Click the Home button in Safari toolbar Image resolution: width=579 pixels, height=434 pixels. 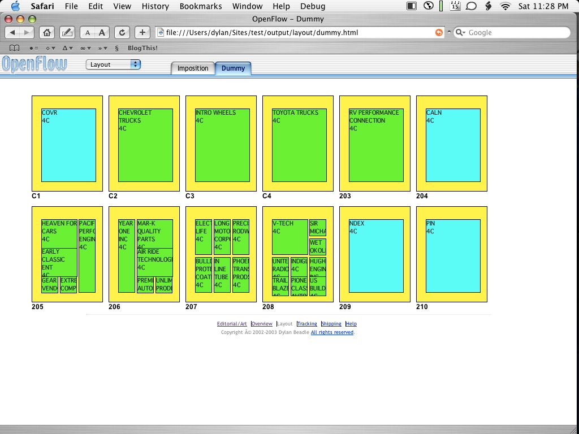click(x=47, y=32)
